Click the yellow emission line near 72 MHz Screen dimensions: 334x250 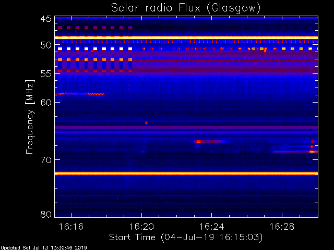186,173
